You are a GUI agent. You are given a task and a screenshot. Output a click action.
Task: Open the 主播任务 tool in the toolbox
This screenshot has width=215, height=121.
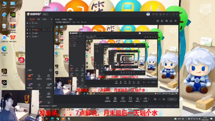coord(49,77)
